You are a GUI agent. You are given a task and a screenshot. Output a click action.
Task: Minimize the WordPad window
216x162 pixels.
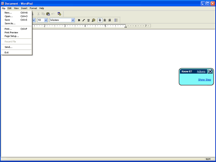(203, 4)
